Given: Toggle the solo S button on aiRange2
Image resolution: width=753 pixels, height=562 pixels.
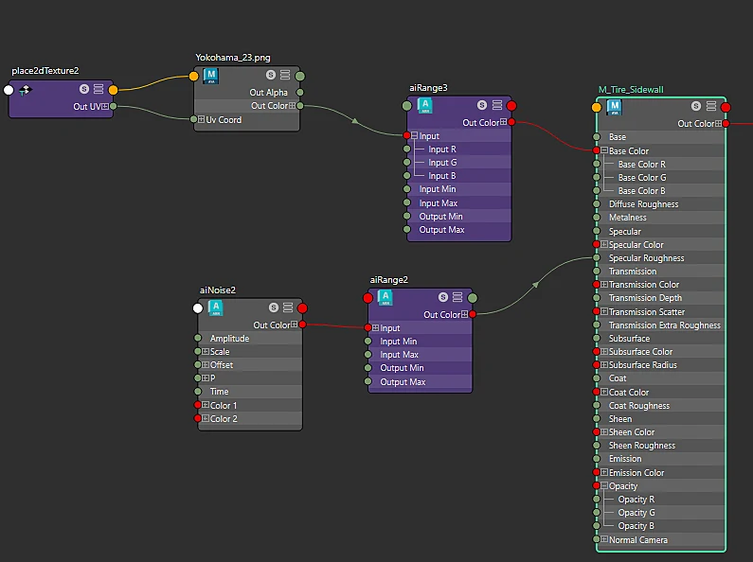Looking at the screenshot, I should click(442, 297).
